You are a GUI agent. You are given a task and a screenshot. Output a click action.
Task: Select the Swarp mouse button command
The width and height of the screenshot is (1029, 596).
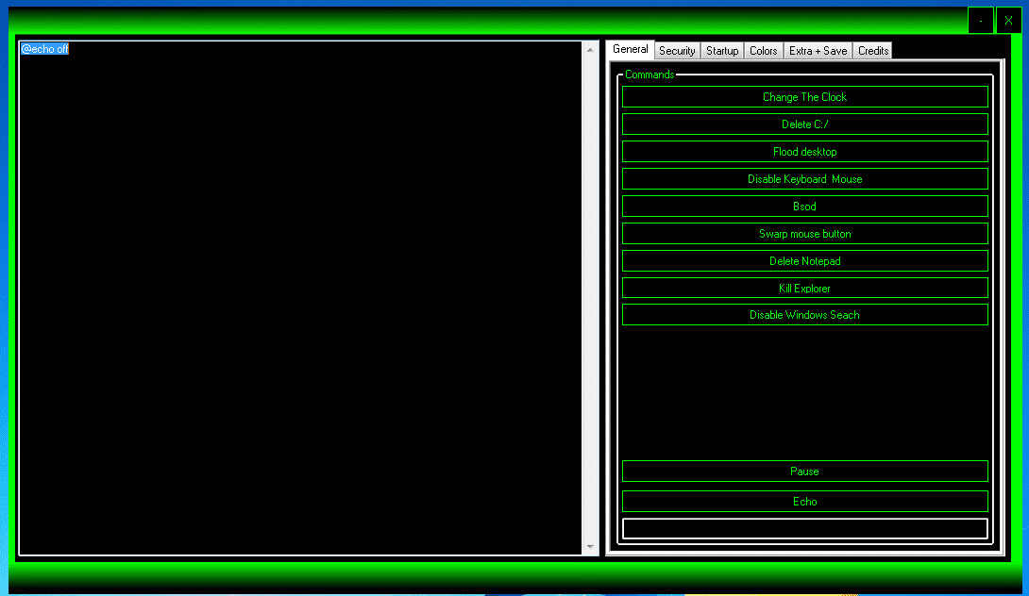(x=804, y=233)
